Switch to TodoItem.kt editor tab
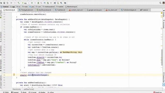 (x=61, y=10)
